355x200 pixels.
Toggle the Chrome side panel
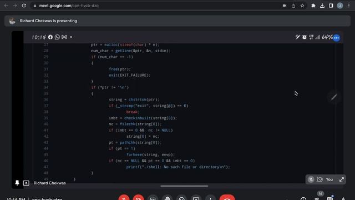(x=331, y=6)
